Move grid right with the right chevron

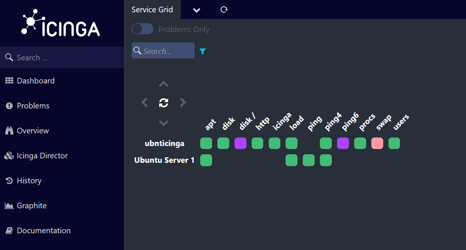[183, 102]
